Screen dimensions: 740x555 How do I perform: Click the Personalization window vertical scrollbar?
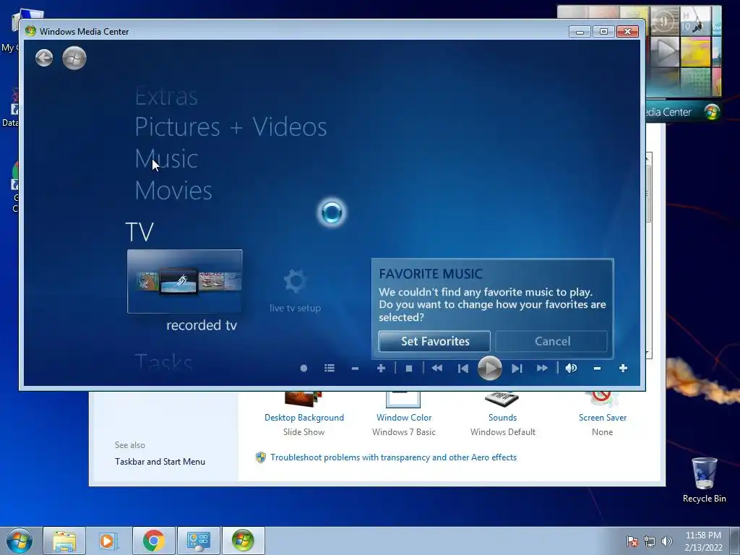(649, 255)
